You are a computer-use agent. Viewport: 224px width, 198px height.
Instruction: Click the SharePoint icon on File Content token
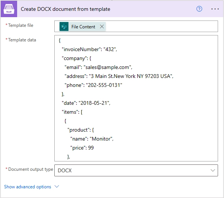64,26
